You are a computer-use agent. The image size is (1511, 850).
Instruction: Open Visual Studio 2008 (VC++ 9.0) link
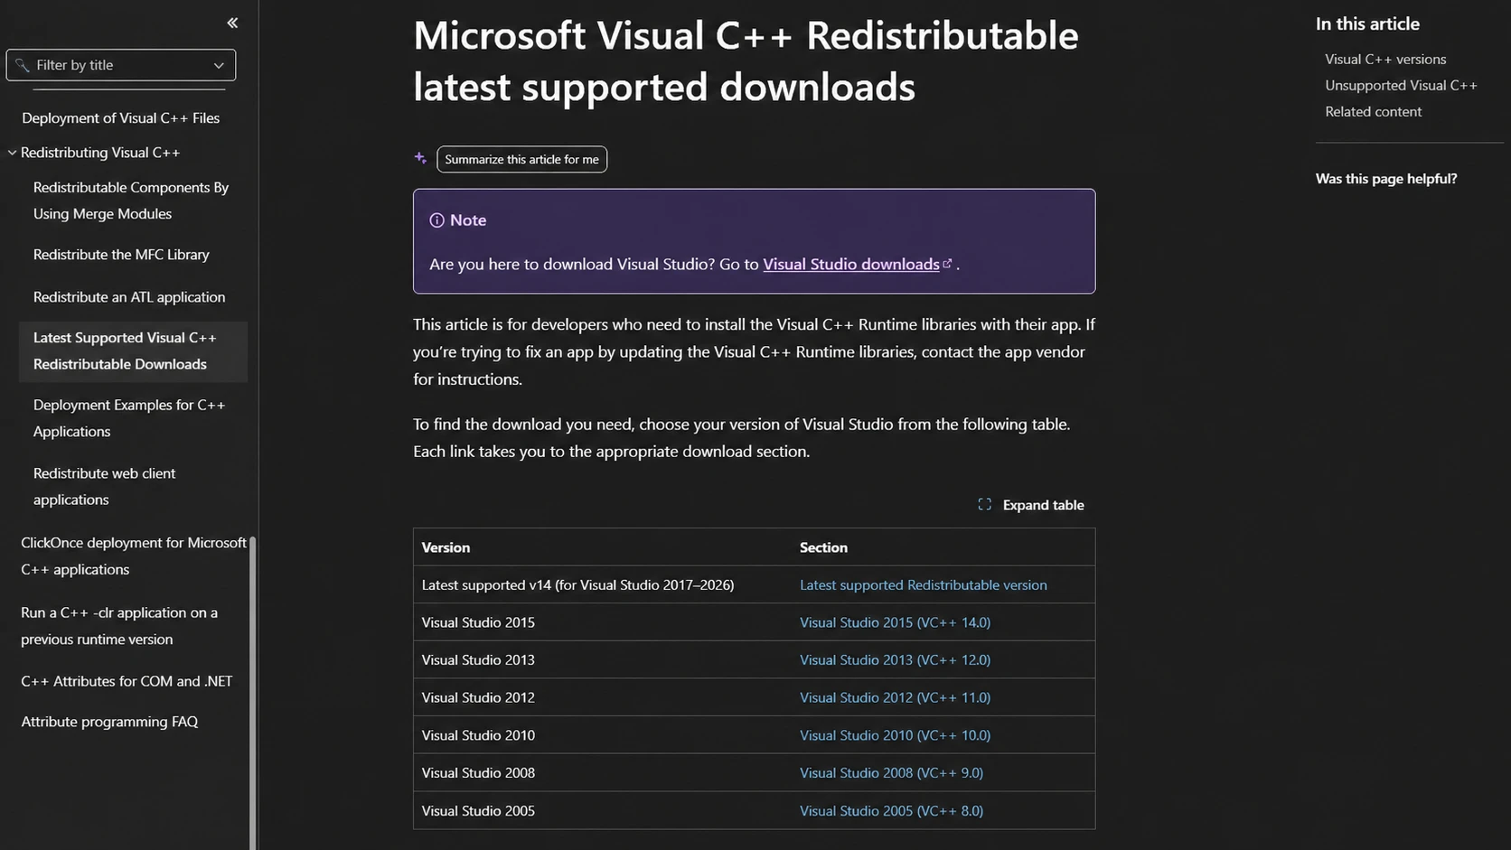[x=891, y=773]
